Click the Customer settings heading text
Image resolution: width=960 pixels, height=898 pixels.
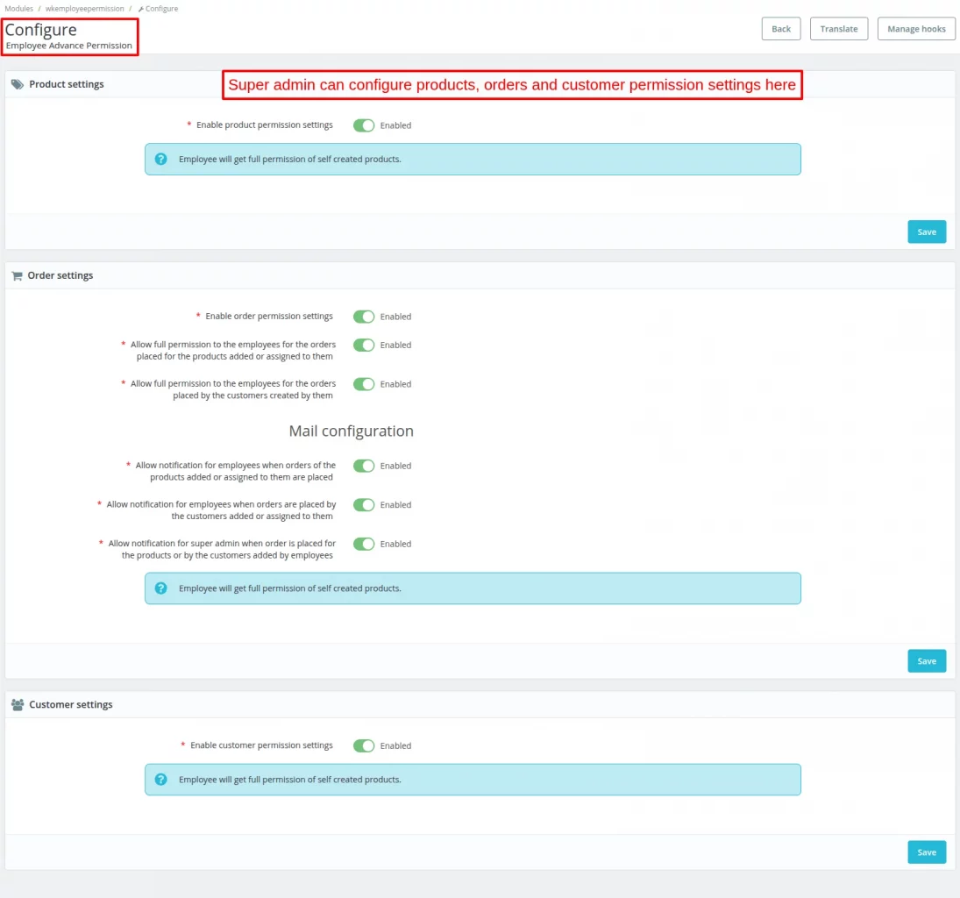pos(71,705)
